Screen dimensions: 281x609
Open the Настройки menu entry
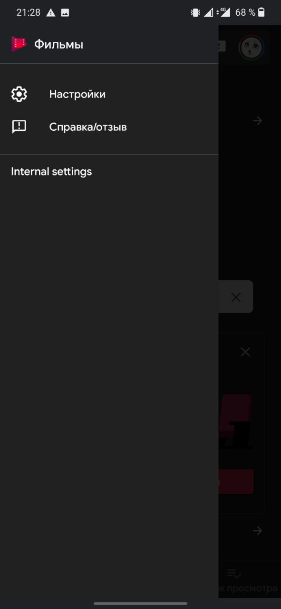[109, 94]
